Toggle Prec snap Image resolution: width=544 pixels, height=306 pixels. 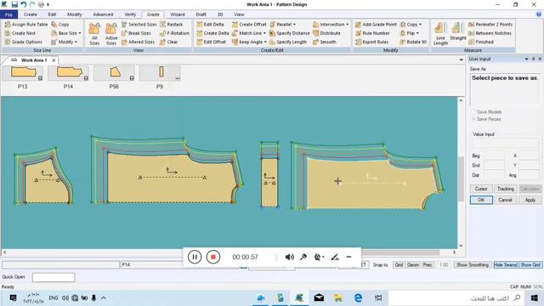(428, 264)
